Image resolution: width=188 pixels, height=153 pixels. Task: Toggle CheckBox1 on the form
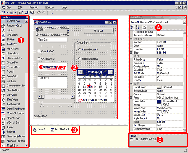[39, 51]
